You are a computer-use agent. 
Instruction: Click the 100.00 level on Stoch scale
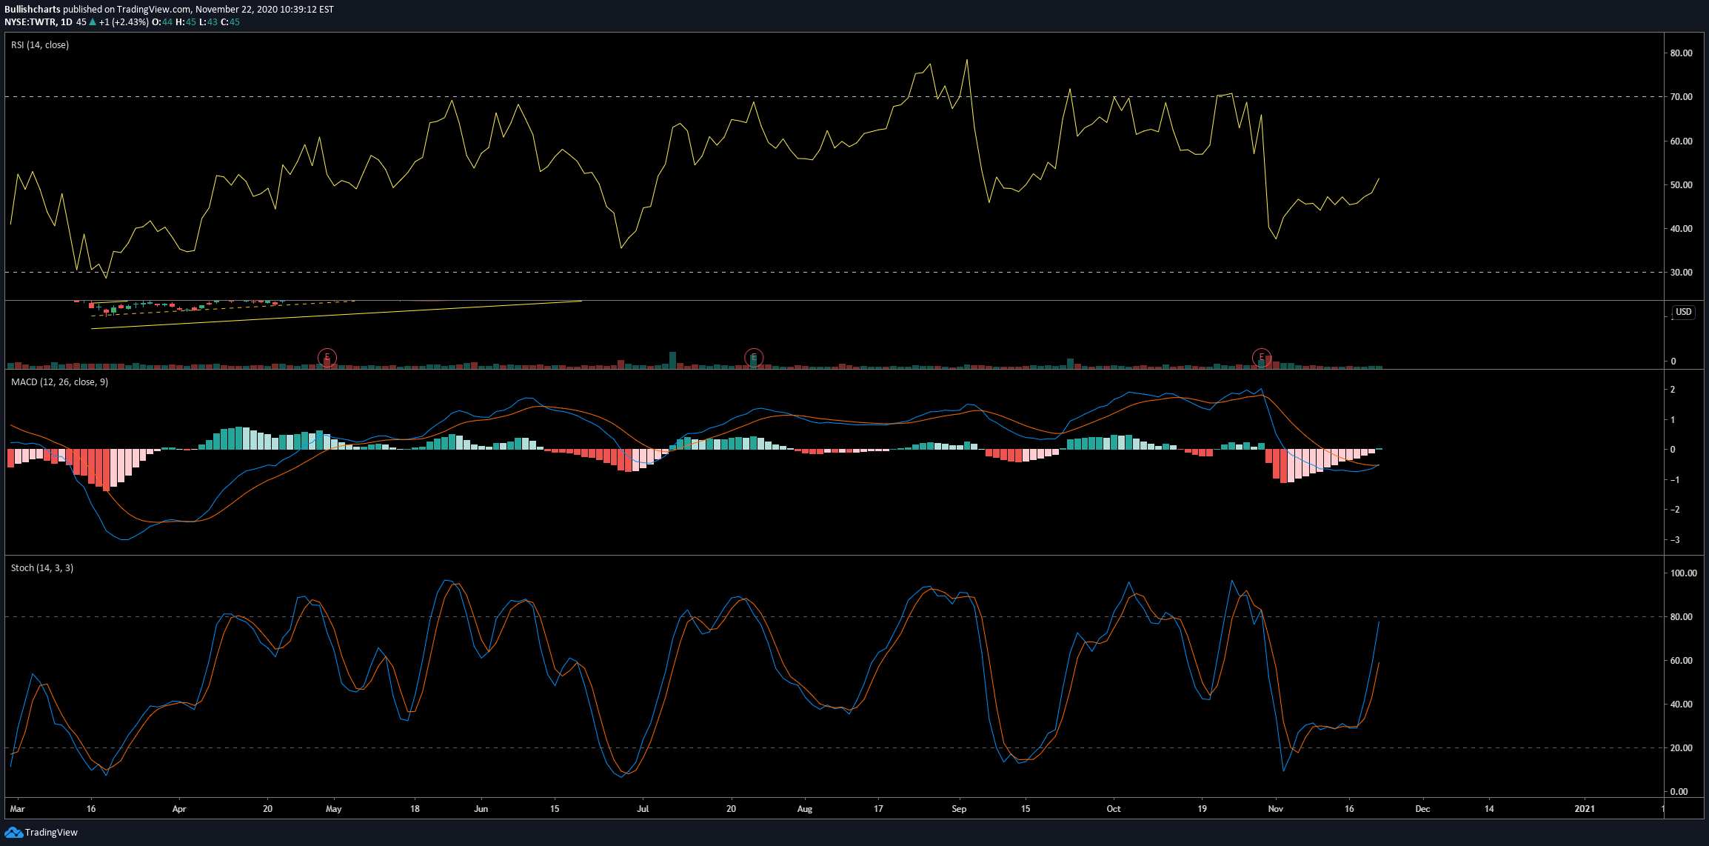(x=1683, y=573)
